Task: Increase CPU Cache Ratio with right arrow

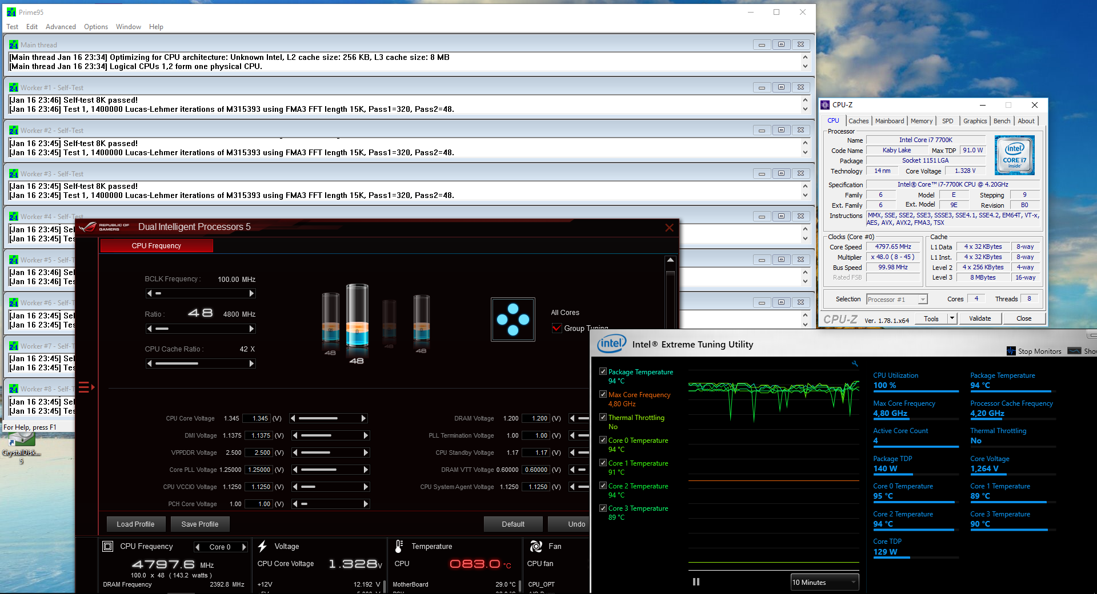Action: click(251, 363)
